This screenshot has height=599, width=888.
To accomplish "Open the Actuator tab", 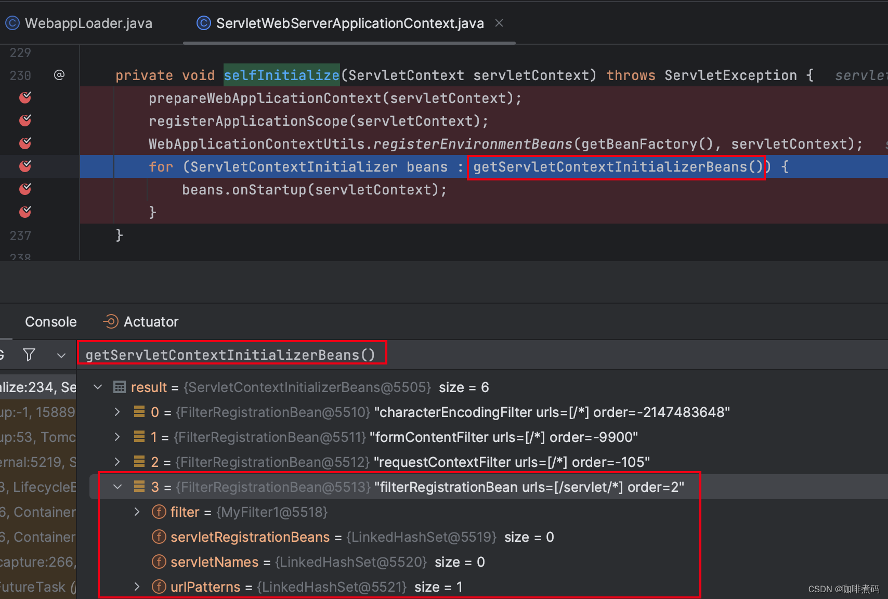I will tap(141, 322).
